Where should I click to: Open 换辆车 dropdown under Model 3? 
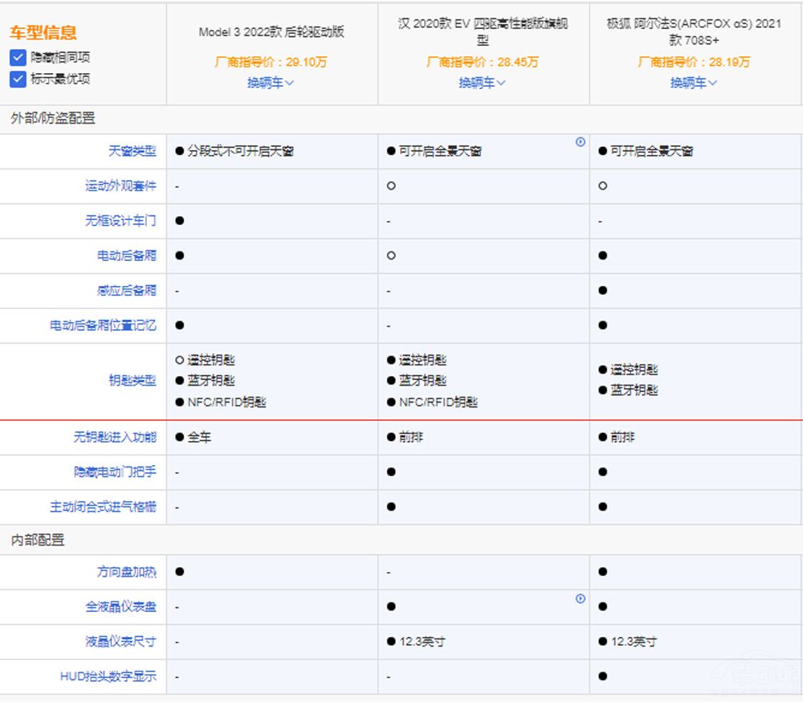click(271, 83)
